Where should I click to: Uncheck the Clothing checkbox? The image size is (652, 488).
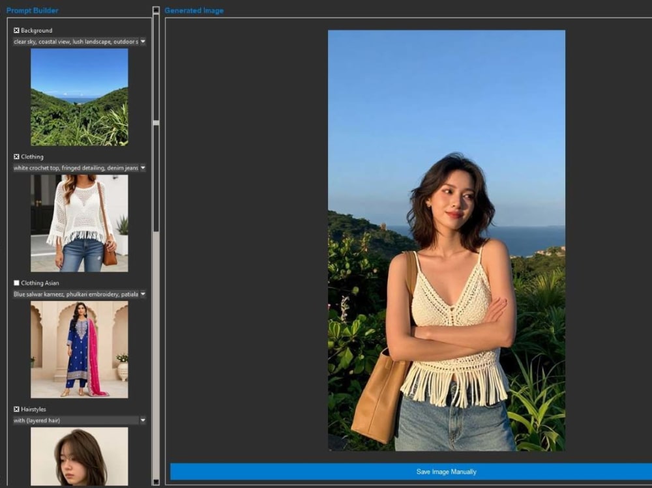(x=16, y=157)
